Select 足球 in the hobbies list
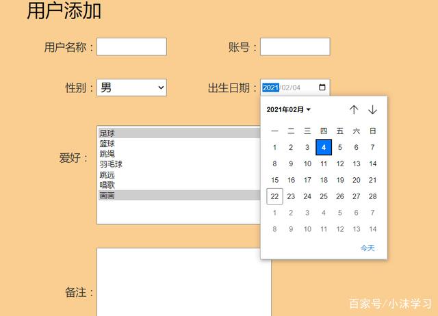 179,133
